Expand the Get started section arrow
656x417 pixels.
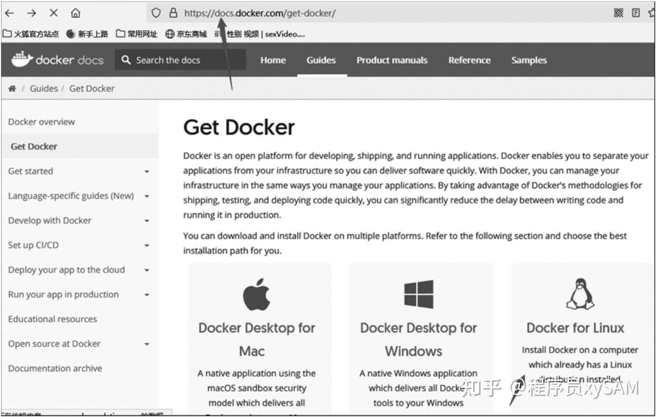[x=147, y=172]
